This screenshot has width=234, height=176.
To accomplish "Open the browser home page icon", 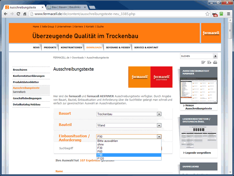I will (x=25, y=14).
